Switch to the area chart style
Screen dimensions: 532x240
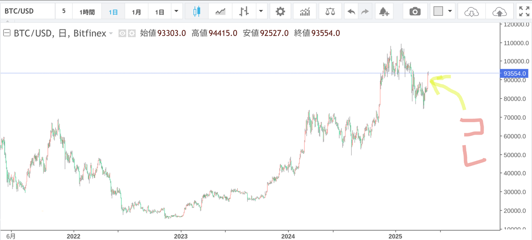click(x=220, y=12)
